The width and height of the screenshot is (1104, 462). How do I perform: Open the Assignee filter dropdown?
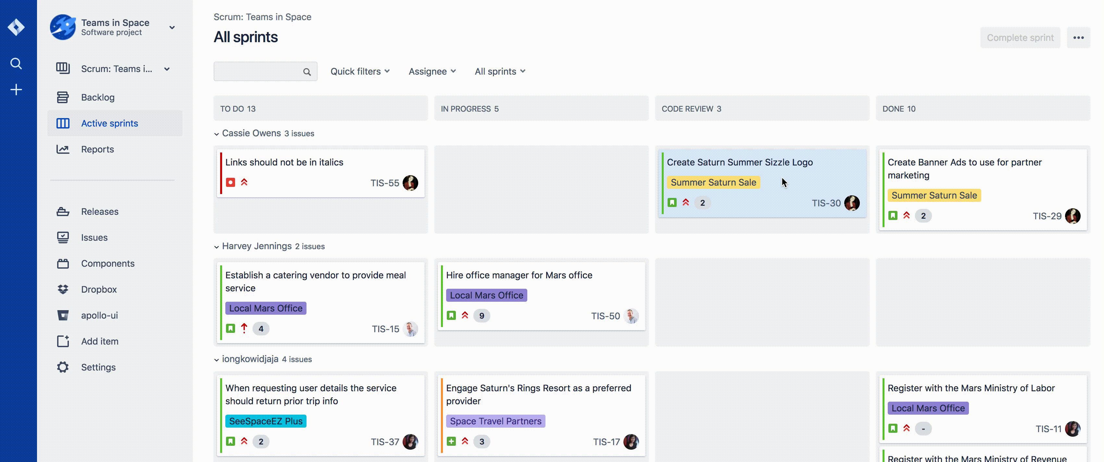pos(432,71)
